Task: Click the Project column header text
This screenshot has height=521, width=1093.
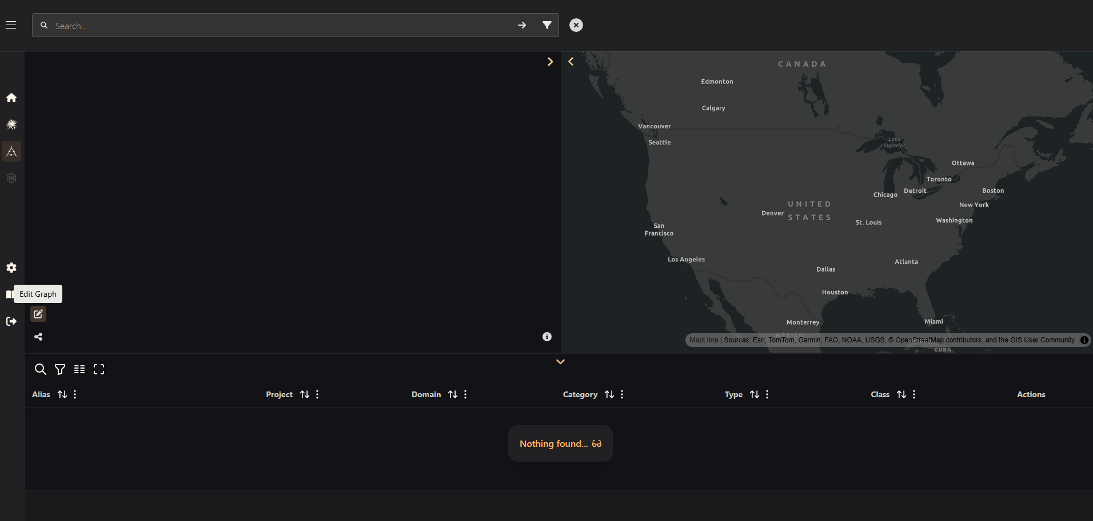Action: click(x=280, y=394)
